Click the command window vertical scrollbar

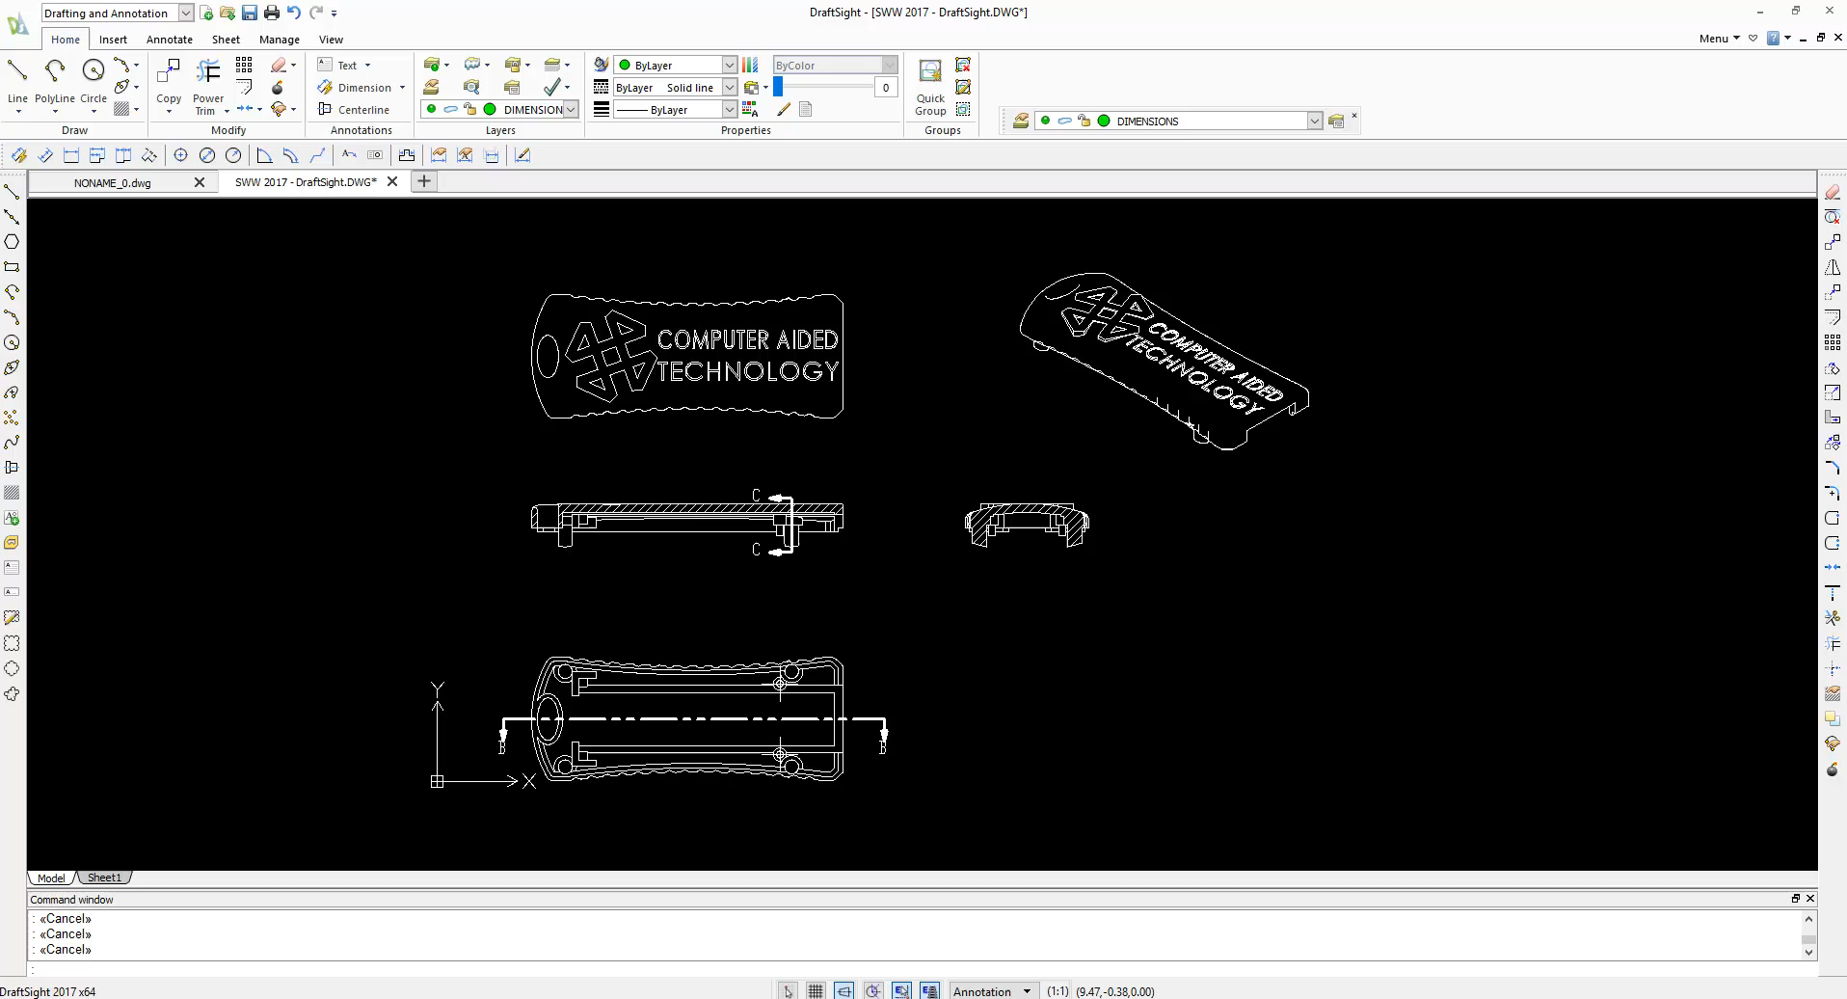(x=1808, y=935)
